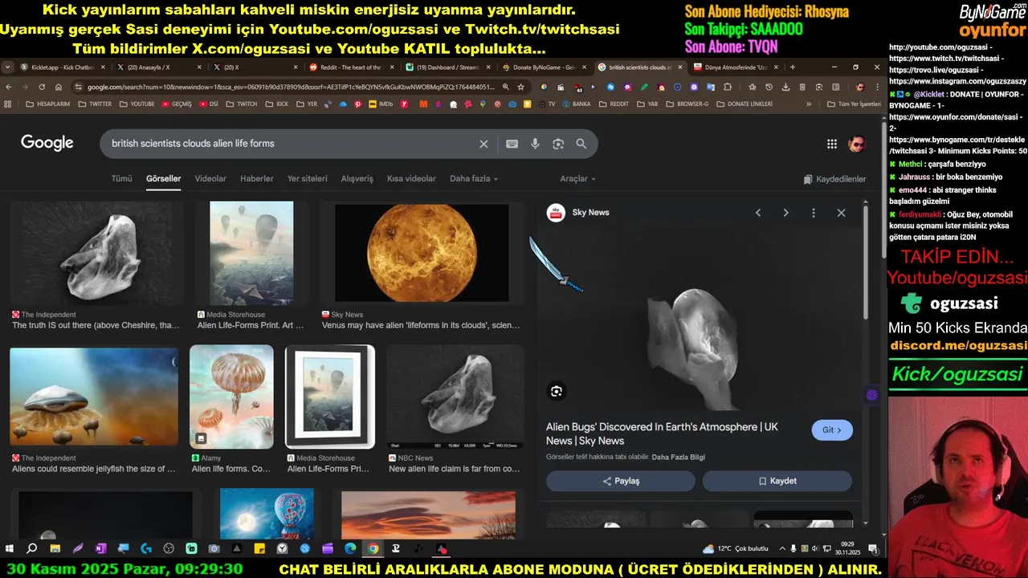Submit search with magnifier icon
1028x578 pixels.
tap(581, 144)
